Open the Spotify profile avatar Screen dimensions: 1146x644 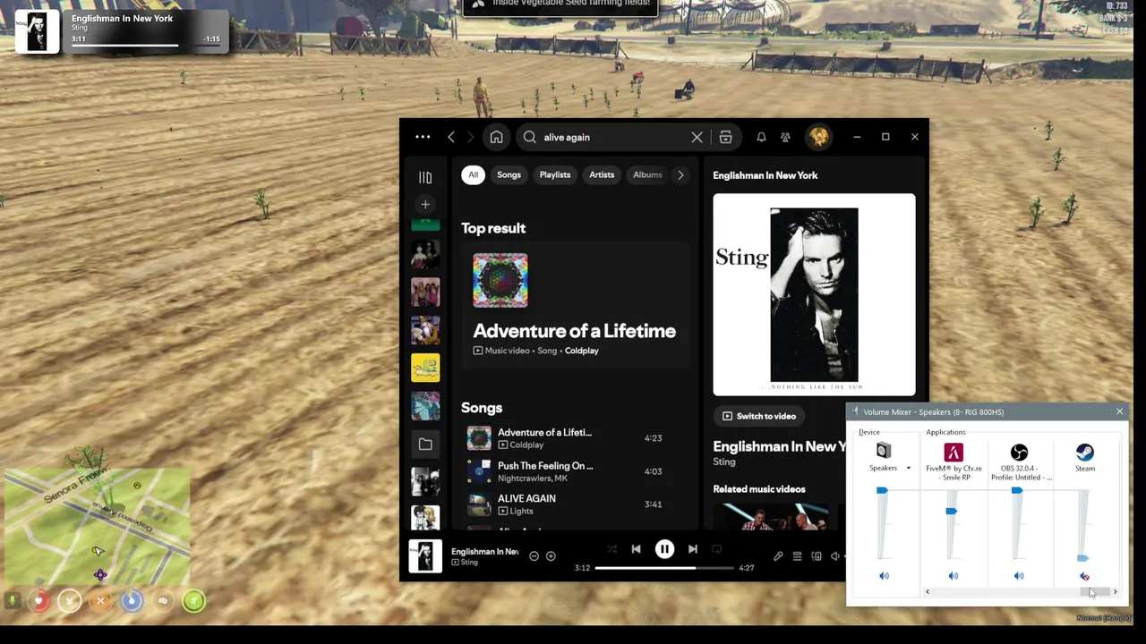(818, 137)
